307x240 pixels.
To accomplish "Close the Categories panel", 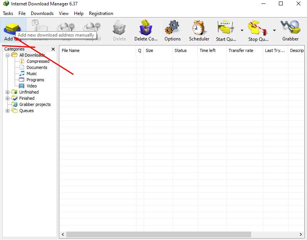I will click(53, 49).
